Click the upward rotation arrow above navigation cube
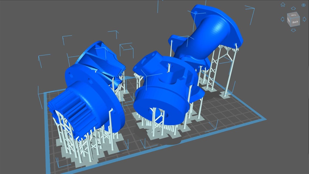Screen dimensions: 309x174 click(x=293, y=8)
